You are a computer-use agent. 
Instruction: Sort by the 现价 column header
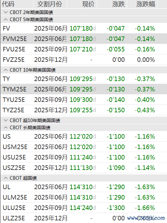tap(82, 4)
